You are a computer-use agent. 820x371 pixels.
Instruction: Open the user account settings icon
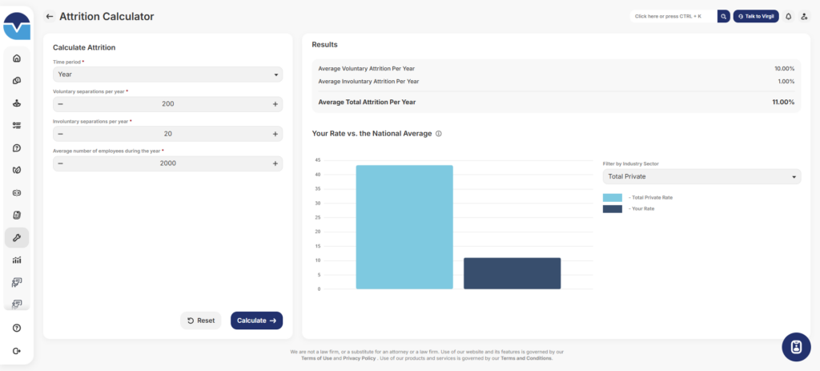805,16
